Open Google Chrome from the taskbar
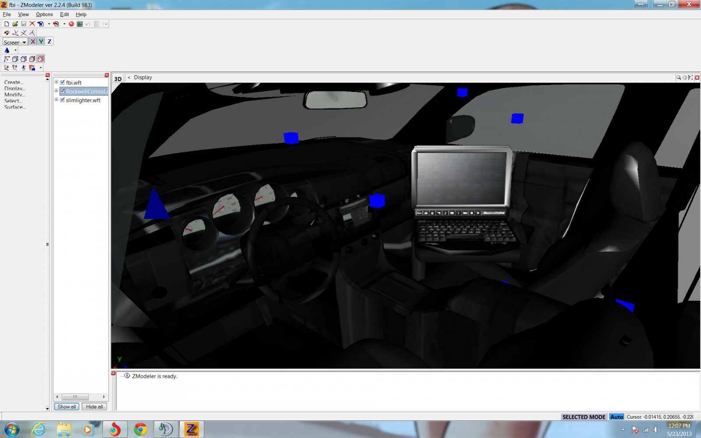The image size is (701, 438). pyautogui.click(x=140, y=429)
